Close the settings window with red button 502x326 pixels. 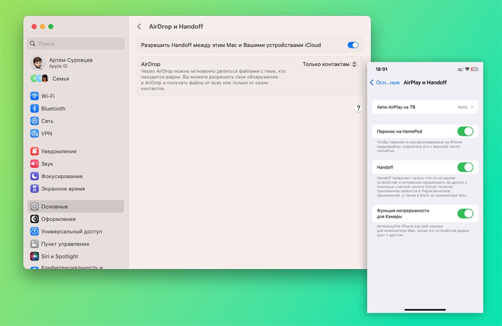click(x=34, y=27)
